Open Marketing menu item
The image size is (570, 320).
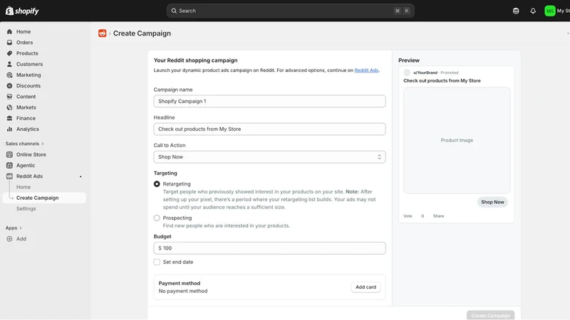28,75
